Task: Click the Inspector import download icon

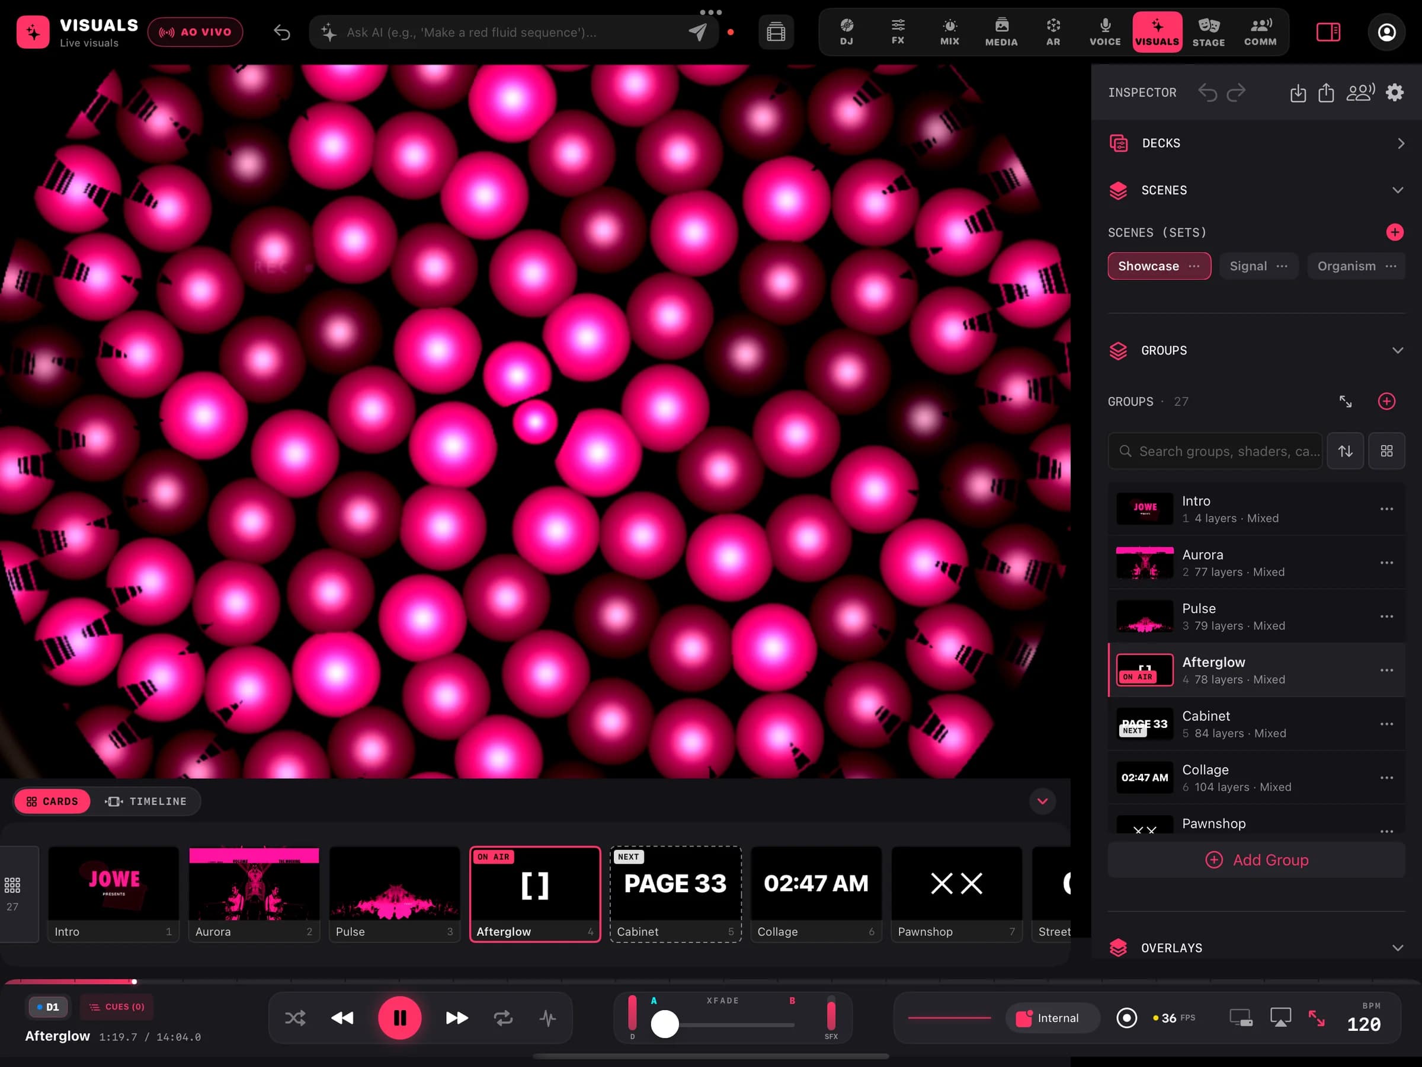Action: [1298, 92]
